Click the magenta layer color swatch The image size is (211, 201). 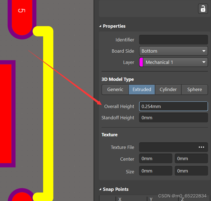(x=141, y=62)
